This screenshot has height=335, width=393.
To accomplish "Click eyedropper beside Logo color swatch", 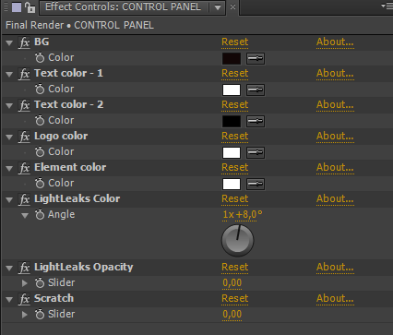I will [256, 152].
